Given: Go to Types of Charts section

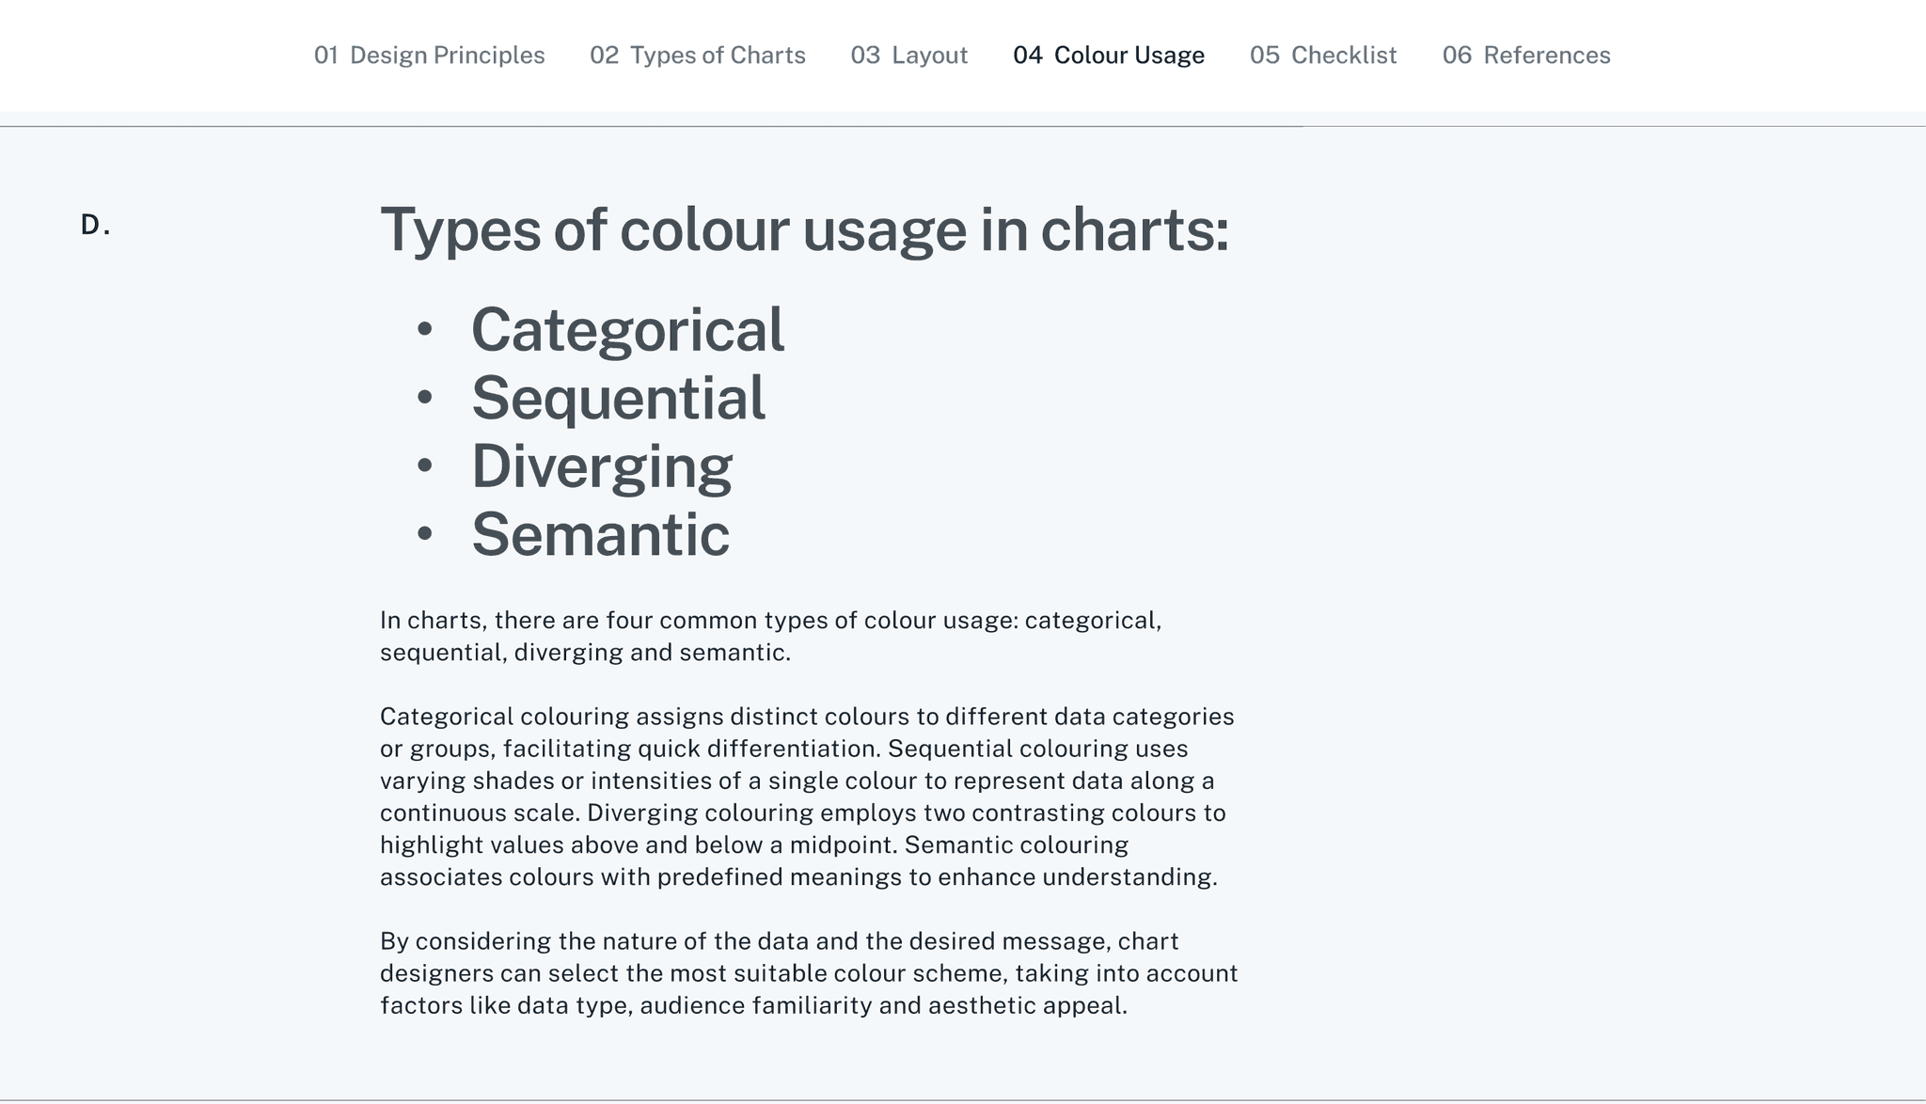Looking at the screenshot, I should click(x=697, y=55).
